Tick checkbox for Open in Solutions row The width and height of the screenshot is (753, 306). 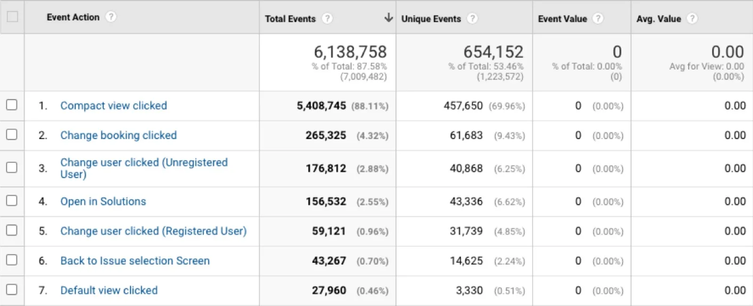pos(12,201)
